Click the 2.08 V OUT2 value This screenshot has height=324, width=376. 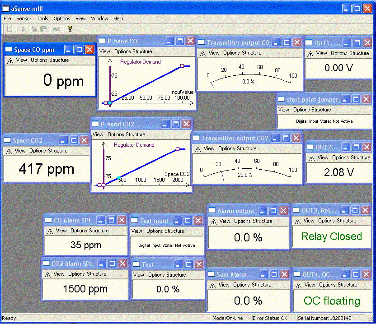338,172
